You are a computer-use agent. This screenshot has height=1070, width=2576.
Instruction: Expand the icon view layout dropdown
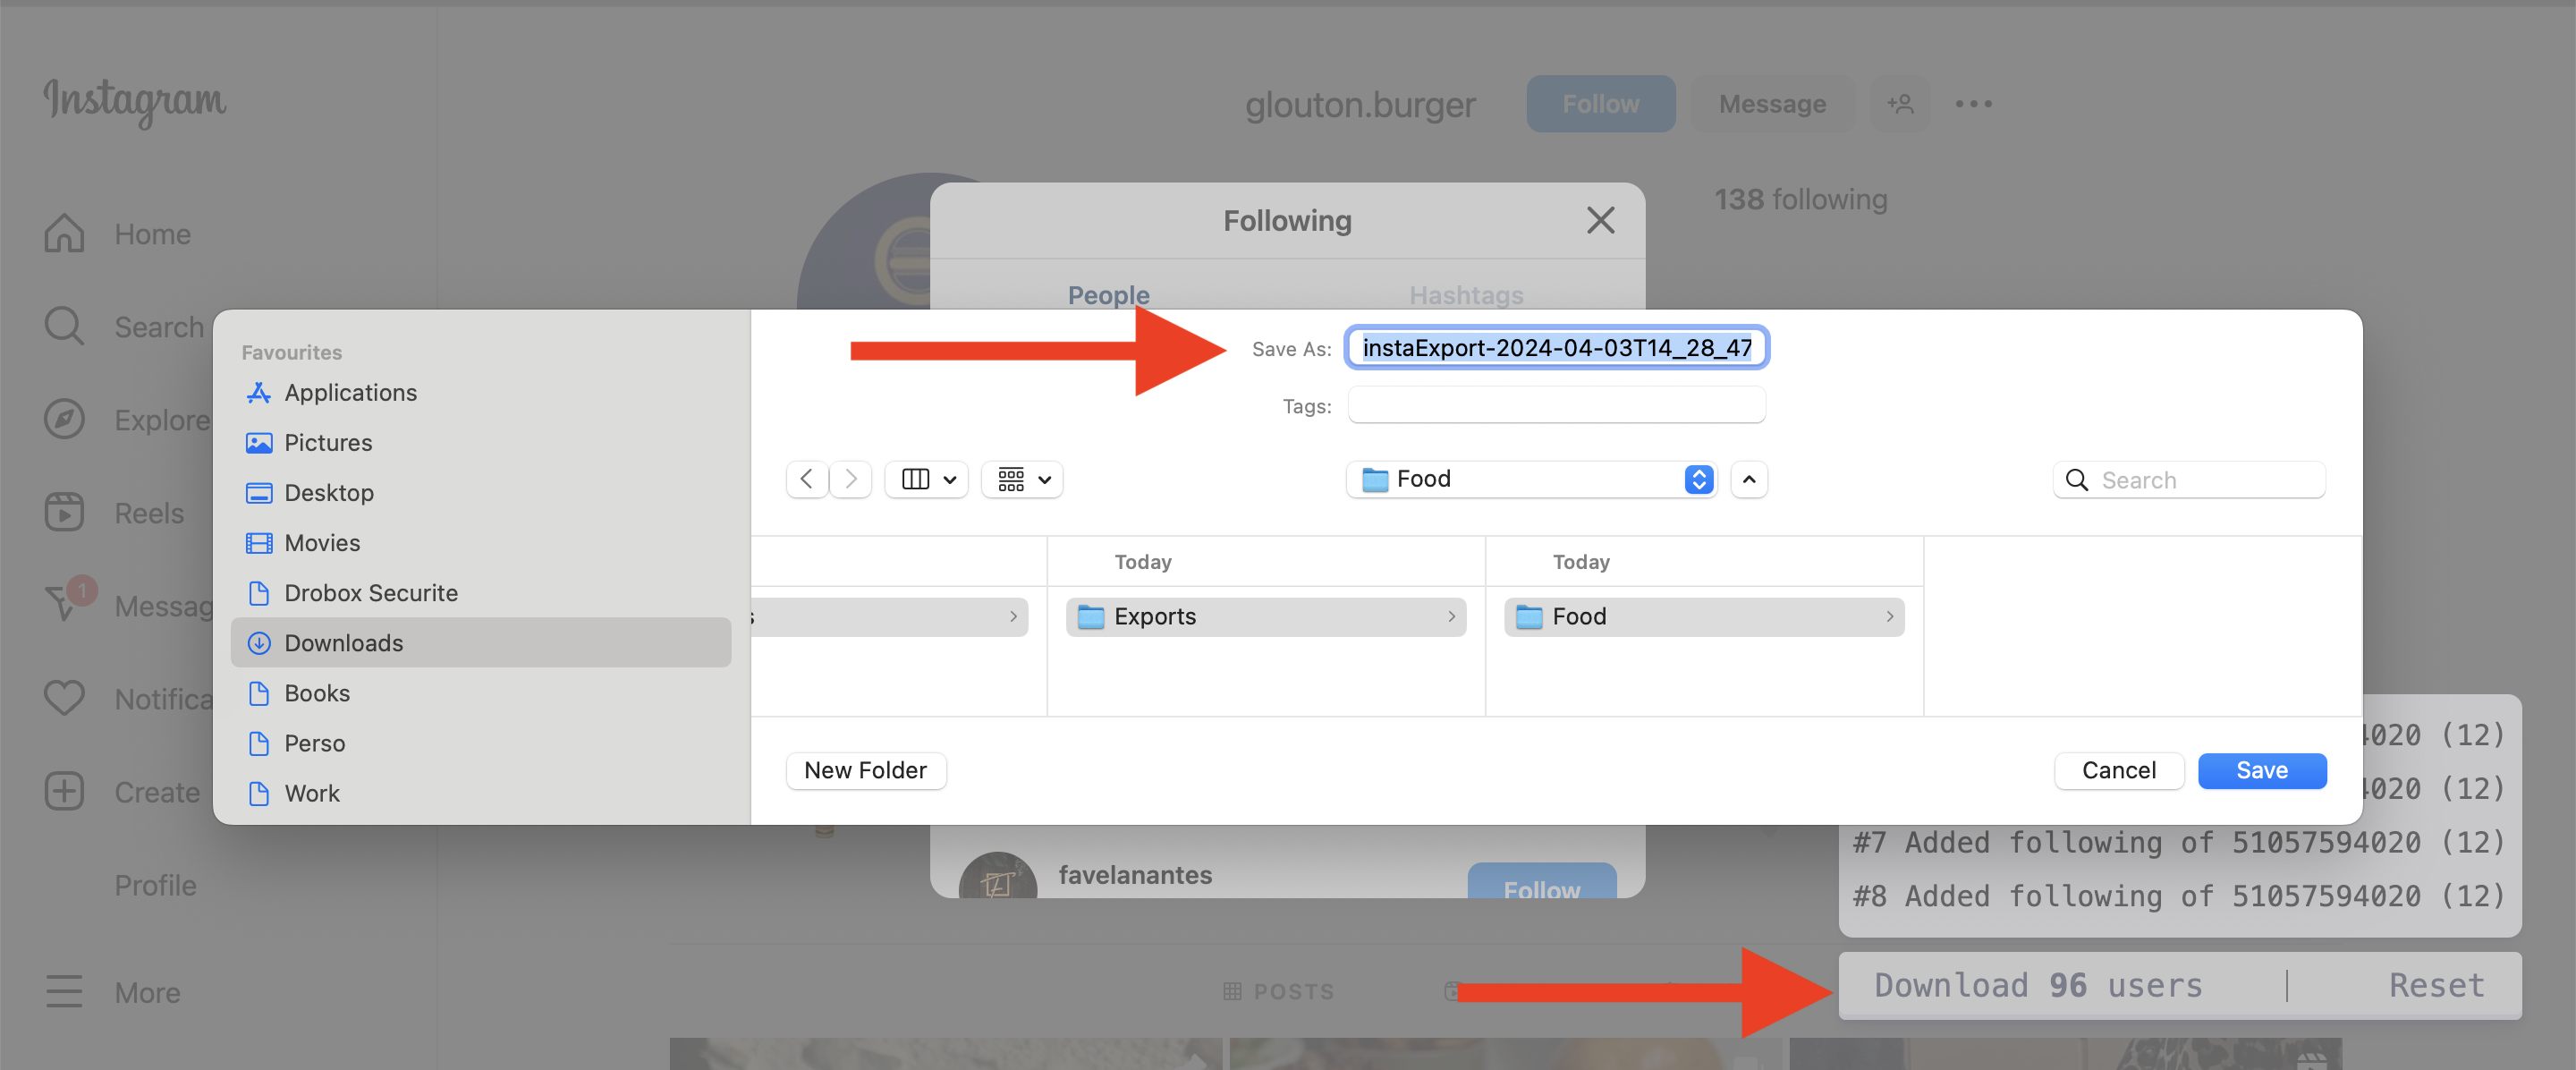point(1021,479)
